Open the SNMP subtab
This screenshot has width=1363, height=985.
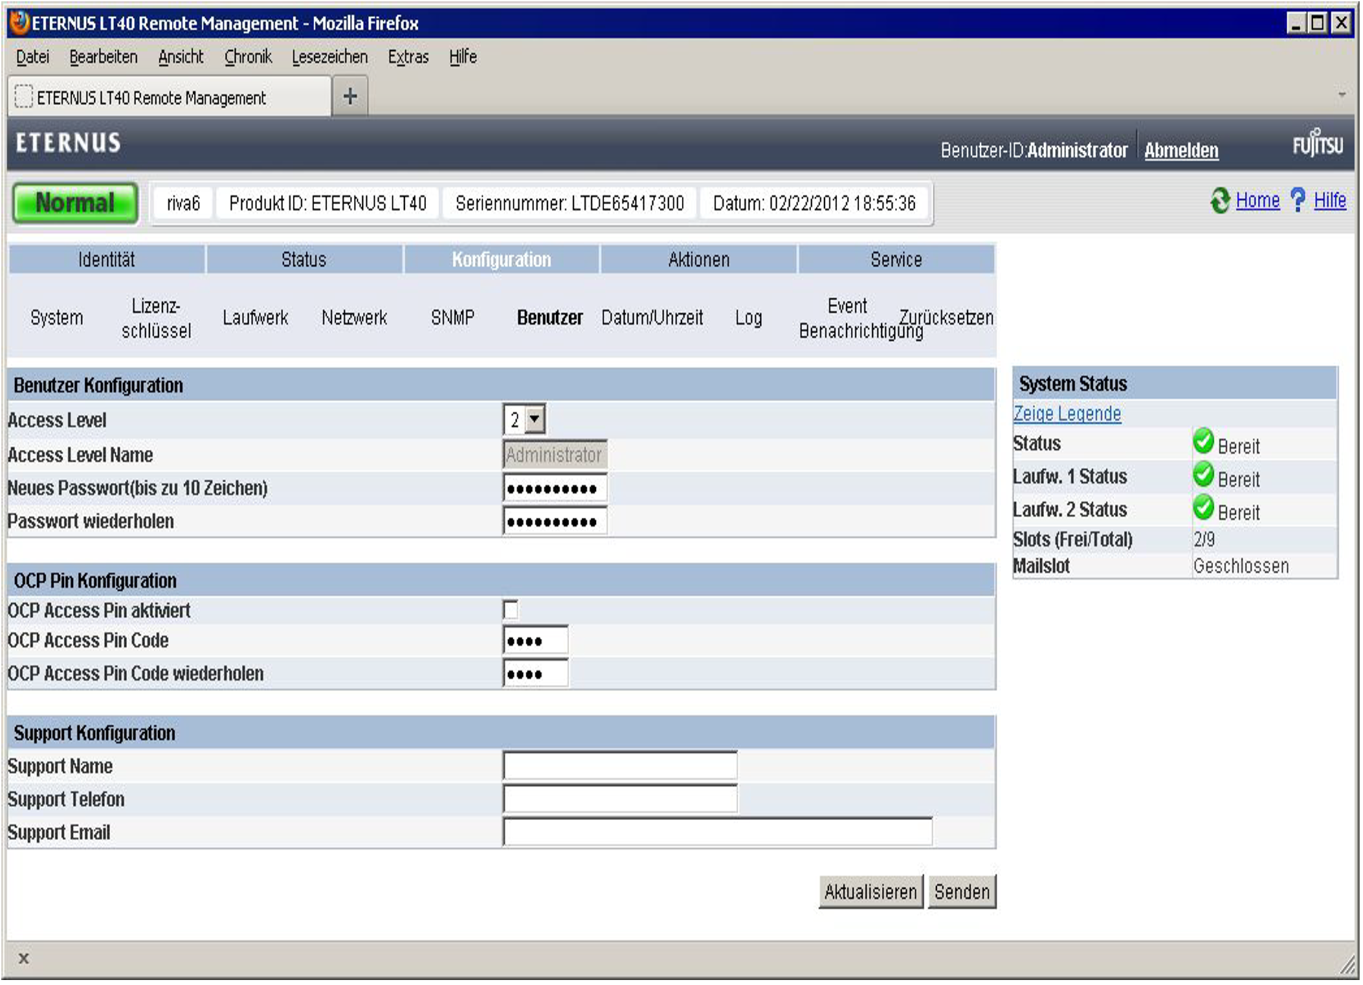(x=452, y=317)
